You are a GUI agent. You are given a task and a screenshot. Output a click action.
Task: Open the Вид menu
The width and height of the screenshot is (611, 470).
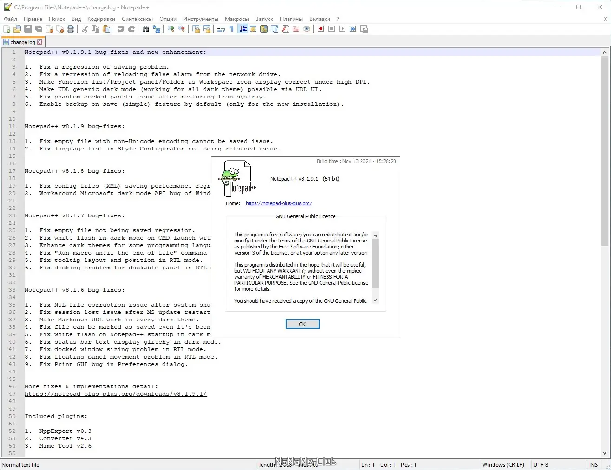pos(76,19)
